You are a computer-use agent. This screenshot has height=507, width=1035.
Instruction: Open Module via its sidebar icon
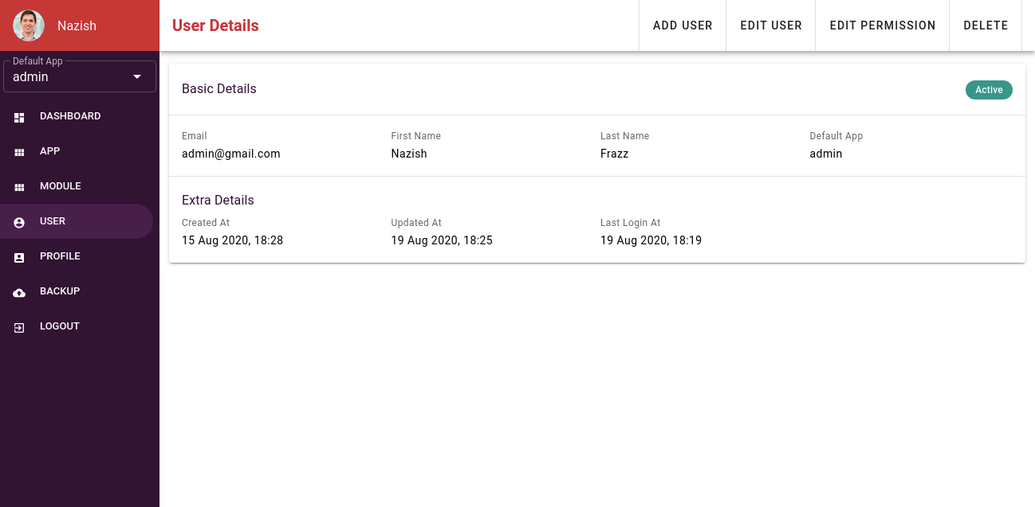(18, 186)
